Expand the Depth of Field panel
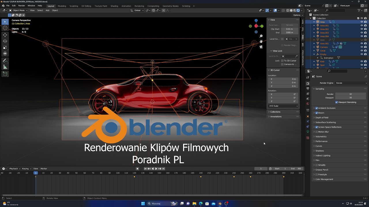This screenshot has width=369, height=207. [x=321, y=118]
